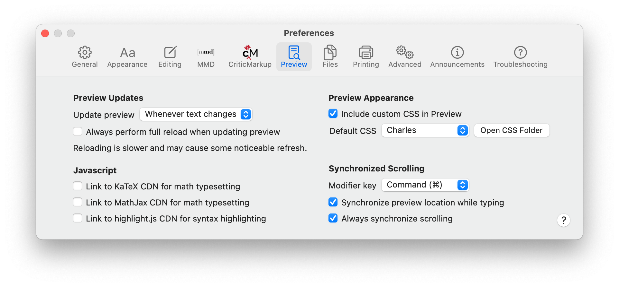The width and height of the screenshot is (619, 287).
Task: Click the round help question-mark button
Action: [x=563, y=220]
